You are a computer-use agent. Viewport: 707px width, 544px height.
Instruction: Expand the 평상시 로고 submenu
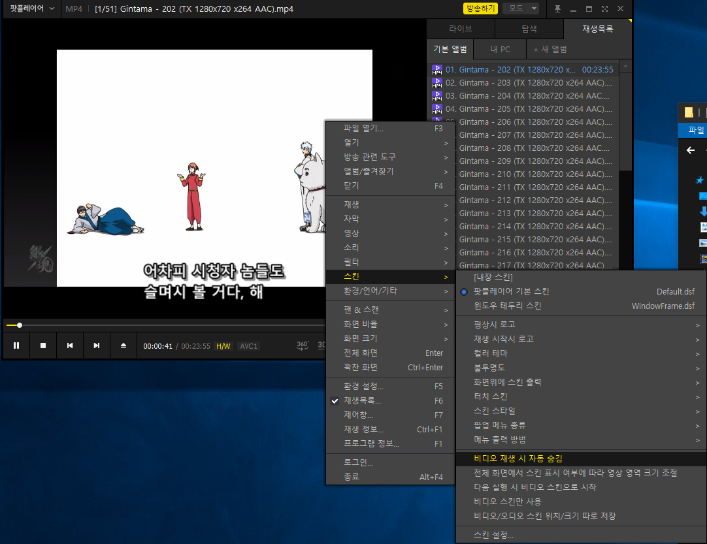point(581,325)
